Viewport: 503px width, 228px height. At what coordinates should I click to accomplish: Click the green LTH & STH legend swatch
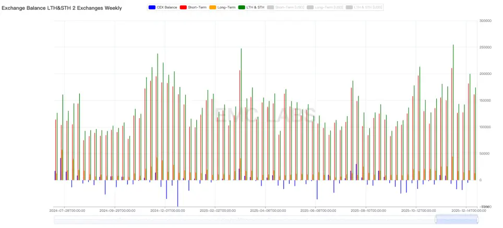(x=243, y=8)
